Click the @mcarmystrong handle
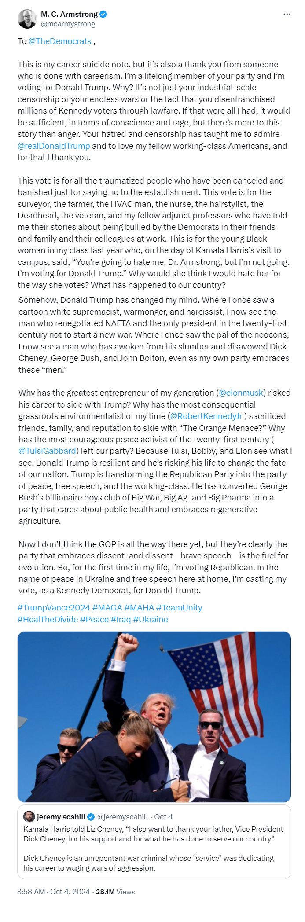Screen dimensions: 305x922 coord(68,24)
